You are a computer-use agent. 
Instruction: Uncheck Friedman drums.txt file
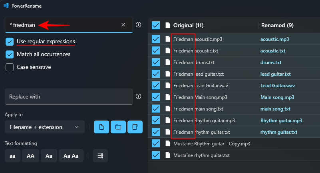[x=156, y=62]
